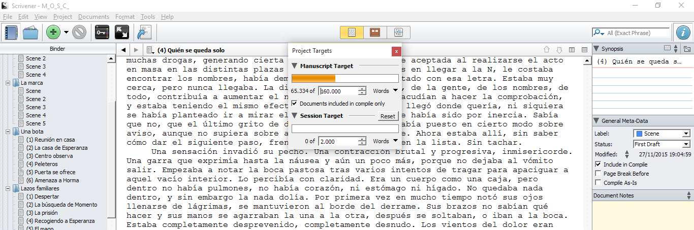Click the Reset session target button
This screenshot has height=230, width=694.
(x=388, y=116)
